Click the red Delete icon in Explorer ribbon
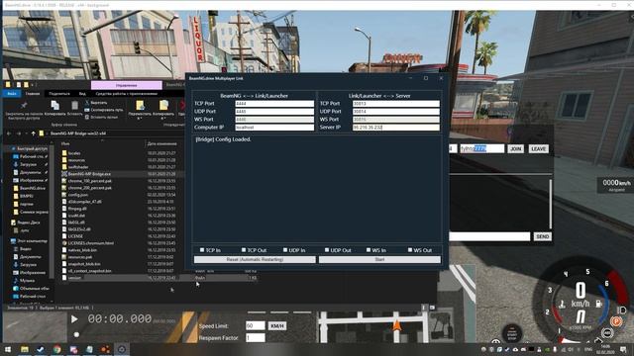Image resolution: width=634 pixels, height=356 pixels. pos(181,106)
